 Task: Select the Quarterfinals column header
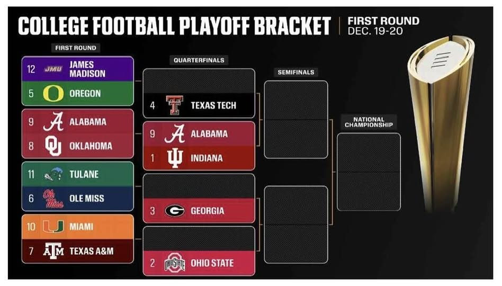point(199,60)
